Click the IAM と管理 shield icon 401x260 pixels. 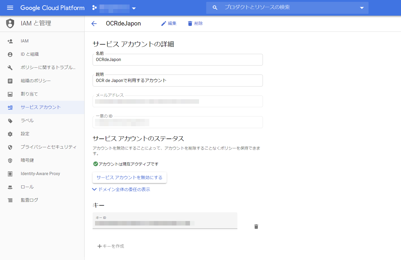point(10,24)
